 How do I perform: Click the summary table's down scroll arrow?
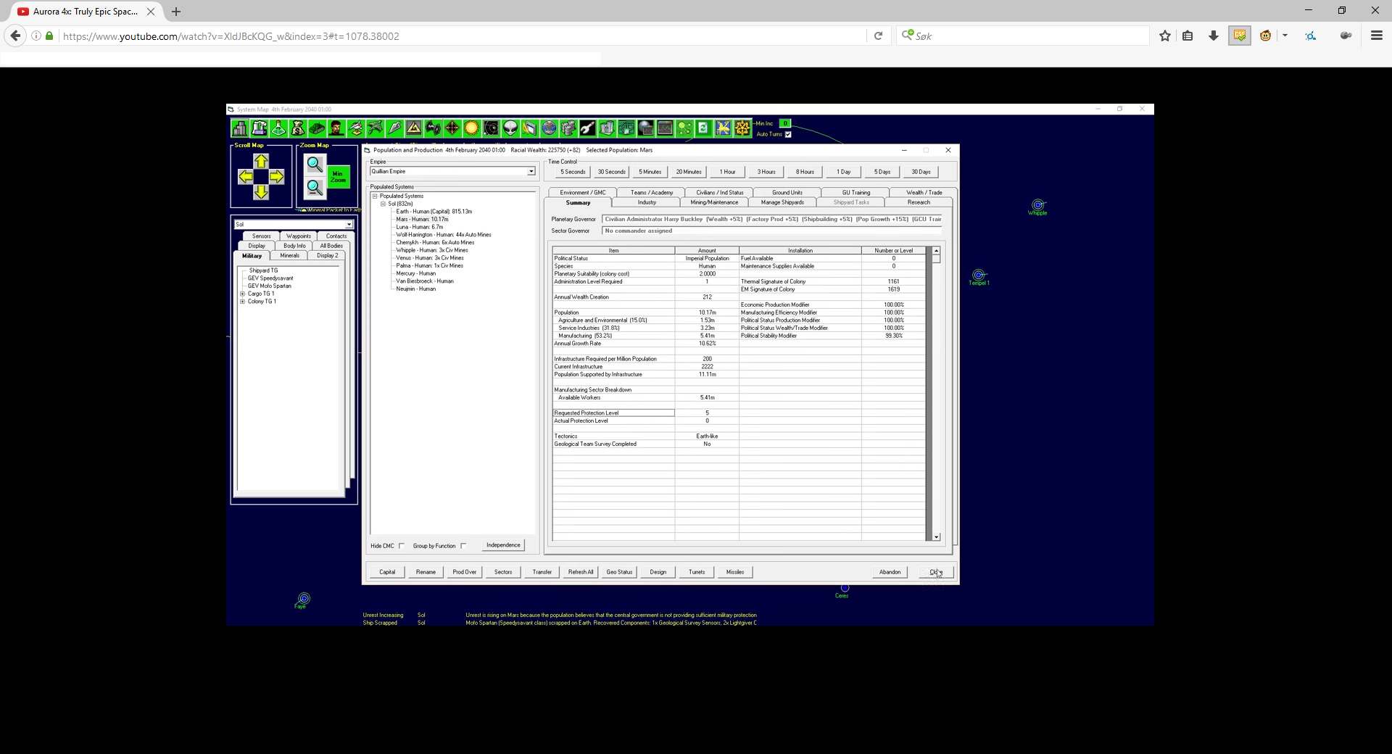(937, 537)
